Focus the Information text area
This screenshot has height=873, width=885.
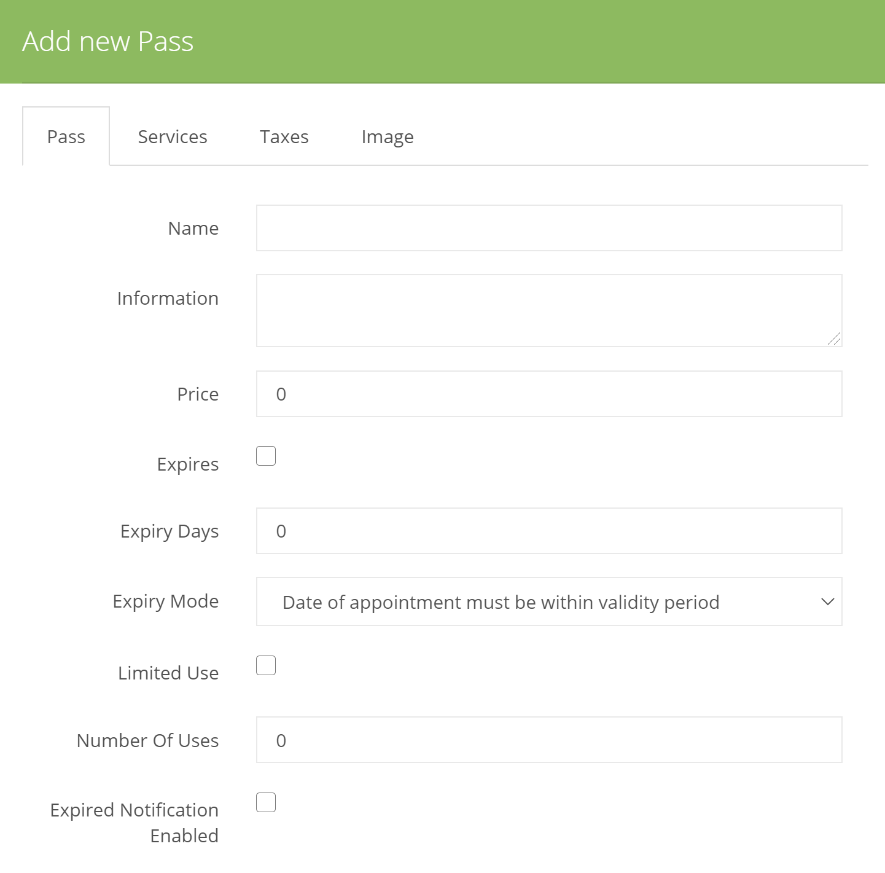pos(549,310)
